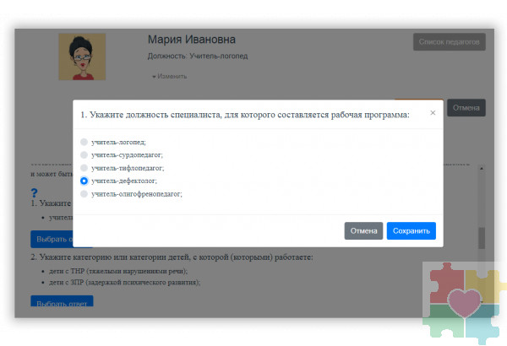Image resolution: width=507 pixels, height=346 pixels.
Task: Choose the учитель-тифлопедагог radio option
Action: (84, 168)
